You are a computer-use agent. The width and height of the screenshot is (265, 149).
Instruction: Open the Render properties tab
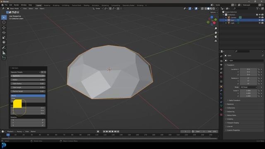[x=221, y=61]
